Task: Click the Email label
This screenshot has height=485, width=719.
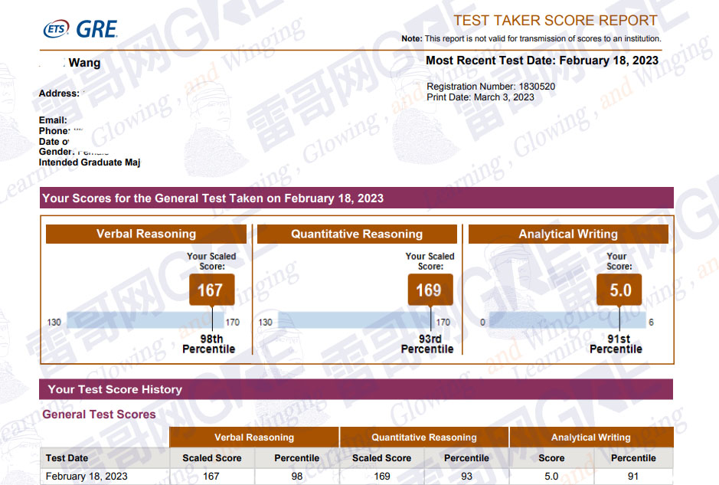Action: 53,120
